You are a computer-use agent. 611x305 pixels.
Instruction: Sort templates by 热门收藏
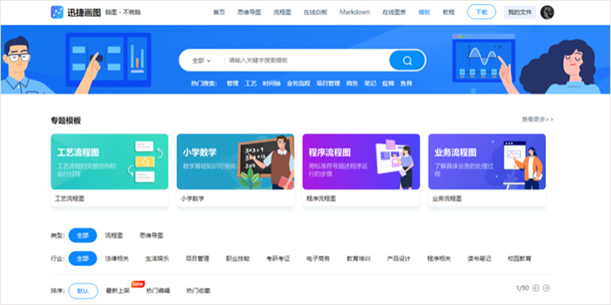tap(198, 291)
